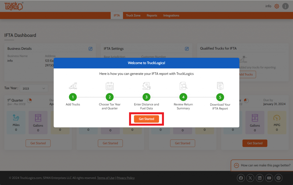Click the review document icon above step 4
The width and height of the screenshot is (293, 185).
[x=183, y=86]
